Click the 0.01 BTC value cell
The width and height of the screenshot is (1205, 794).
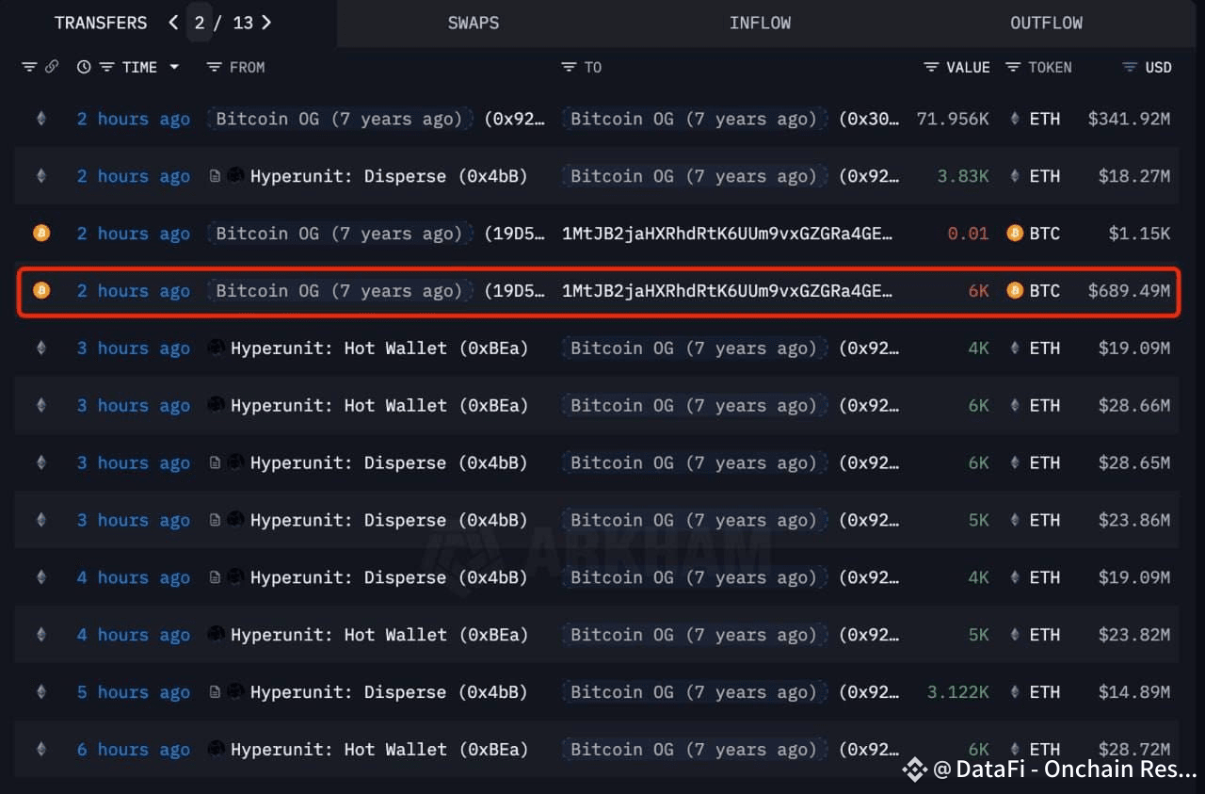[x=968, y=234]
